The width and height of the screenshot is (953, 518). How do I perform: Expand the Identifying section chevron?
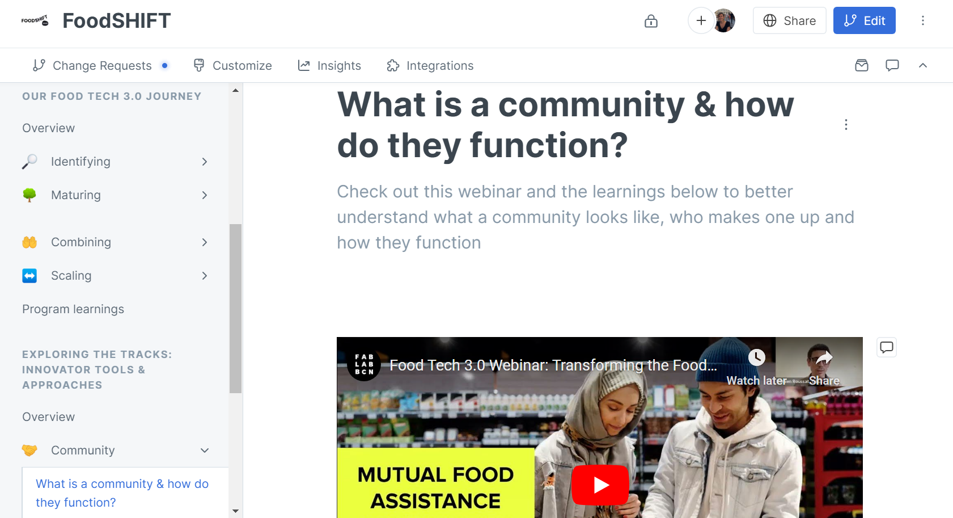coord(204,161)
